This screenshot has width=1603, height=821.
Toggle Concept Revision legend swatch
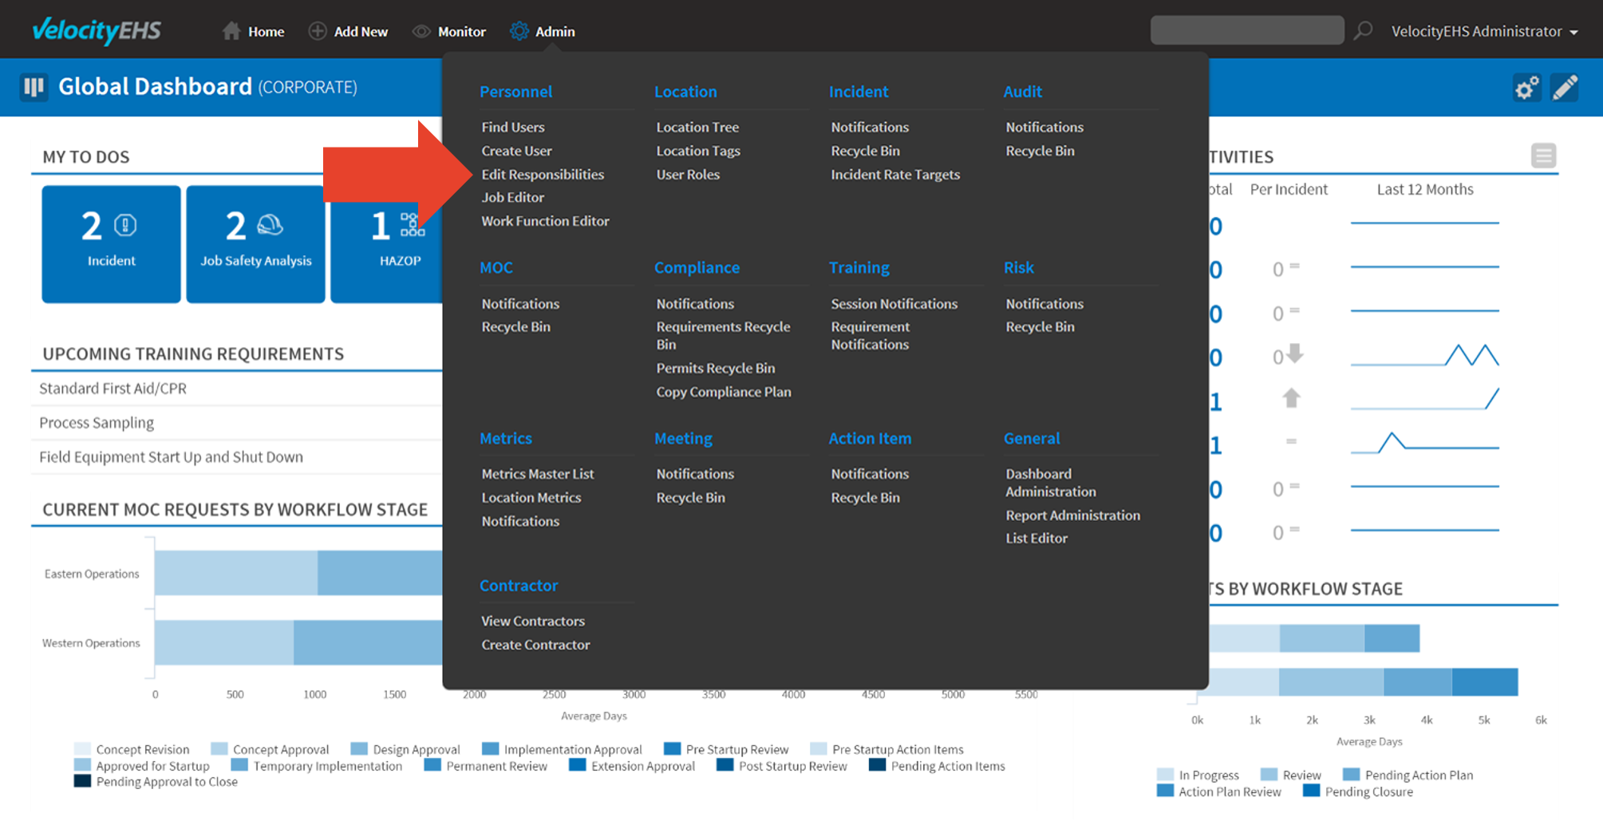click(81, 748)
